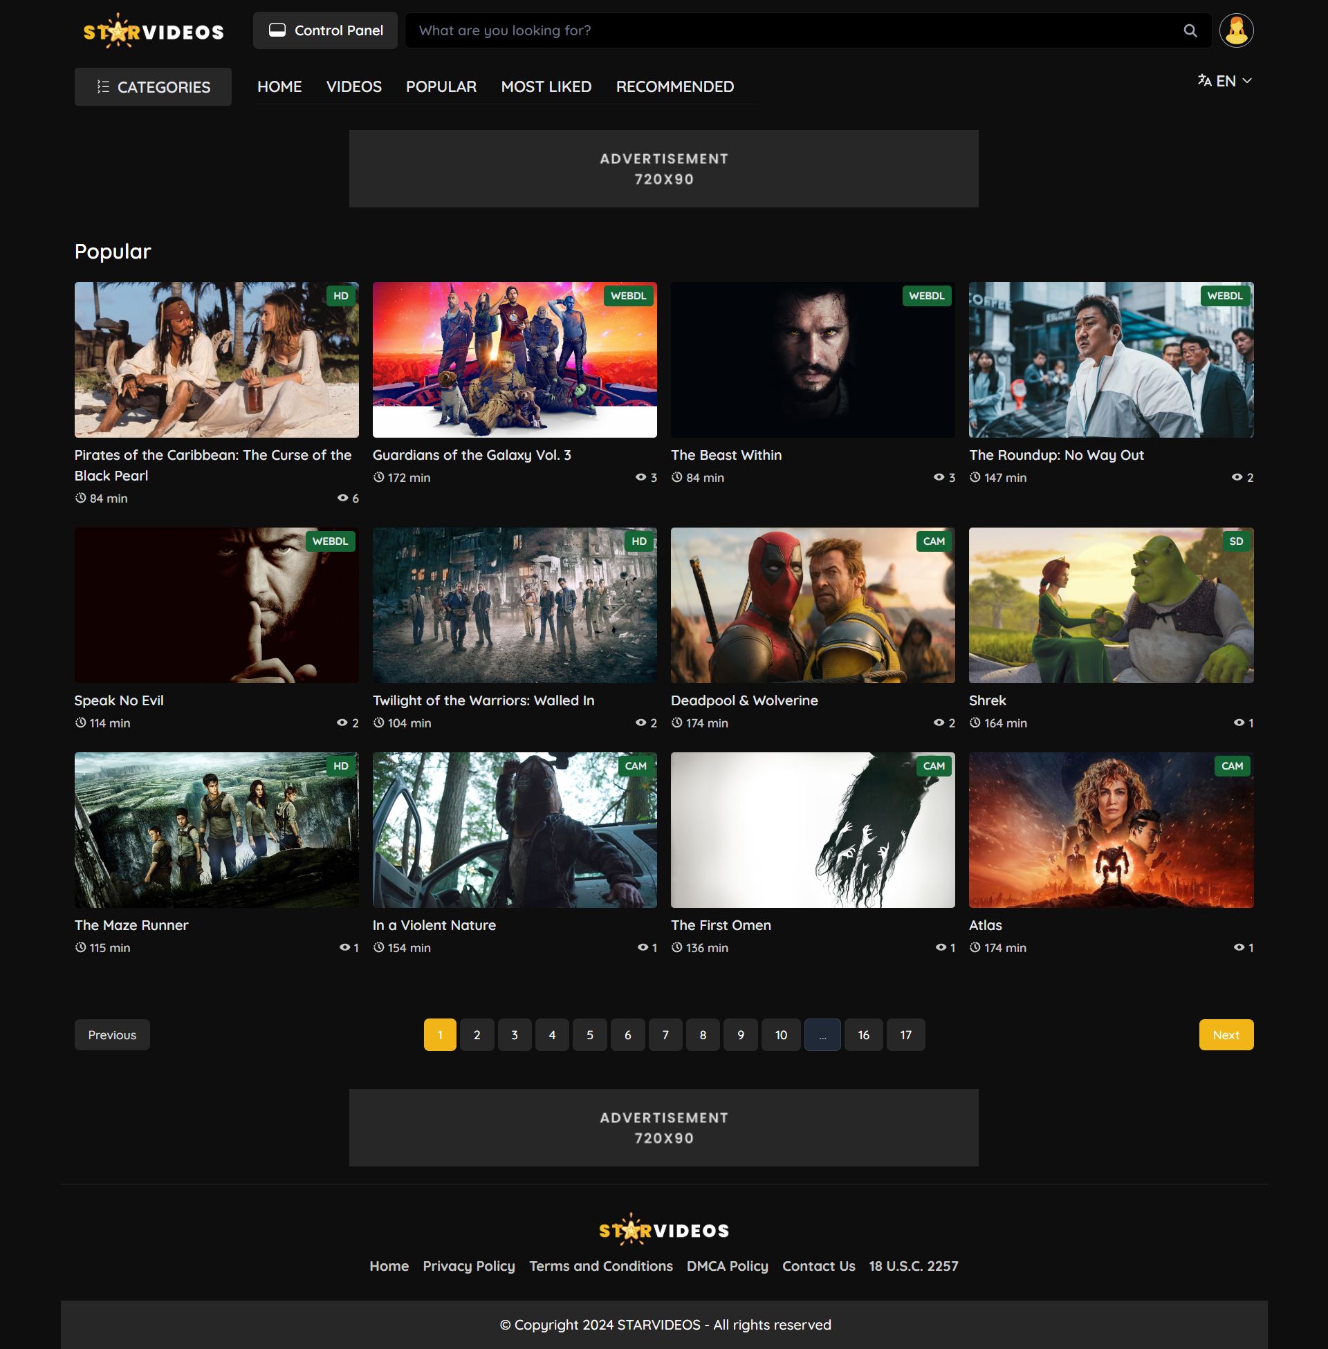Open the user avatar profile icon
The height and width of the screenshot is (1349, 1328).
1236,30
